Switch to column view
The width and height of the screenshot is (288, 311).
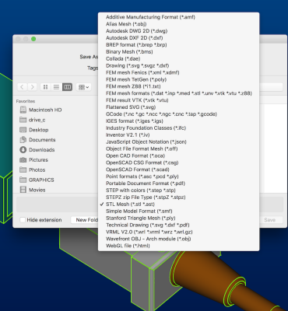[67, 87]
